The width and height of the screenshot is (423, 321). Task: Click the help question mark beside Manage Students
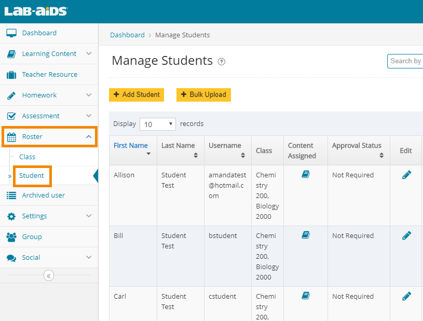222,62
